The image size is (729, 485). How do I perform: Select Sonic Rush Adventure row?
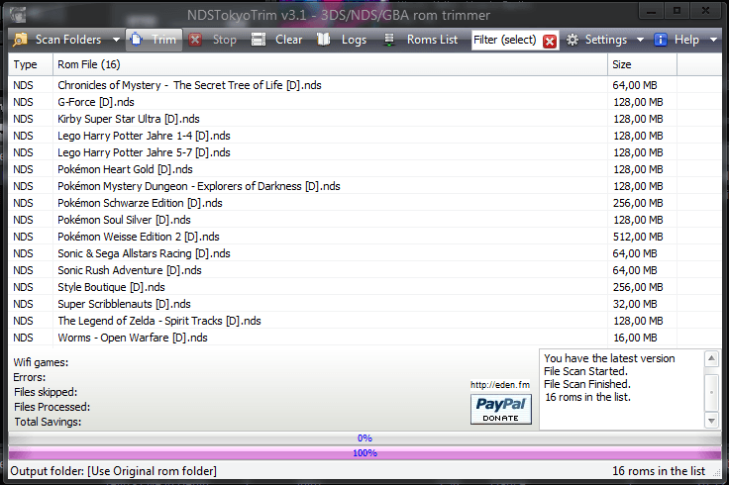(364, 270)
